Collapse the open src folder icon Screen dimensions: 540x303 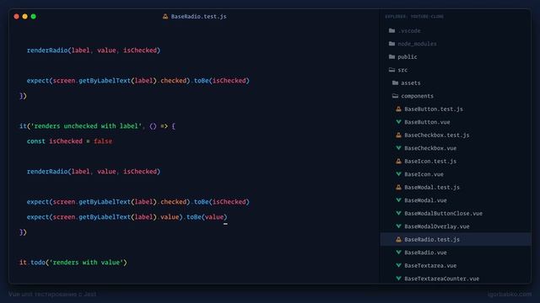pyautogui.click(x=391, y=70)
